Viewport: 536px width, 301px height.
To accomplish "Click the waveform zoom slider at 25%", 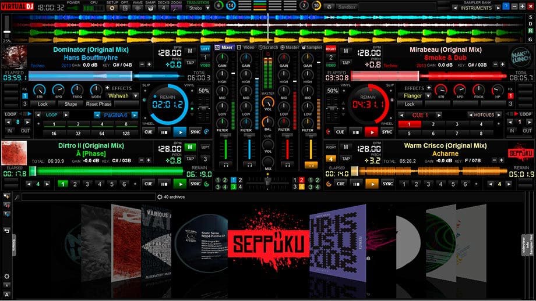I will pyautogui.click(x=7, y=32).
